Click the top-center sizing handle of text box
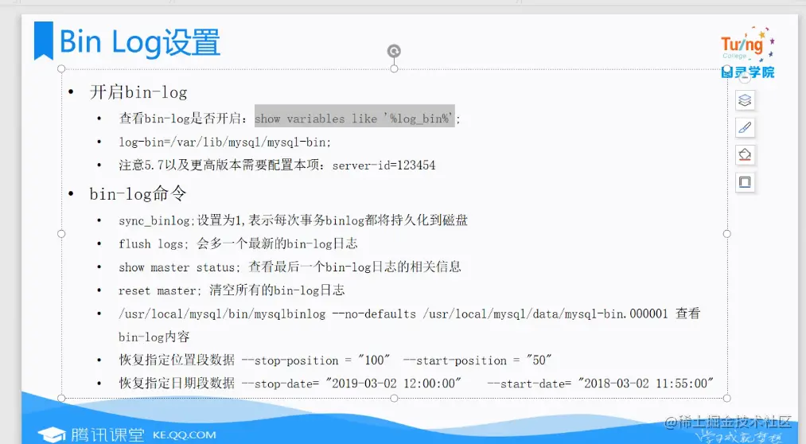The height and width of the screenshot is (444, 806). (x=395, y=69)
